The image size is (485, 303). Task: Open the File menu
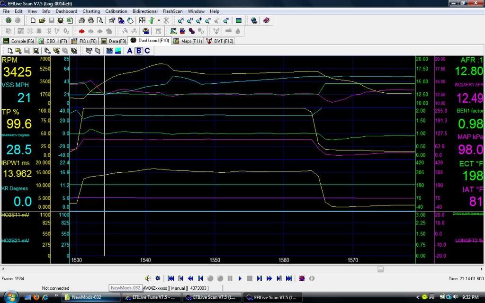coord(6,11)
